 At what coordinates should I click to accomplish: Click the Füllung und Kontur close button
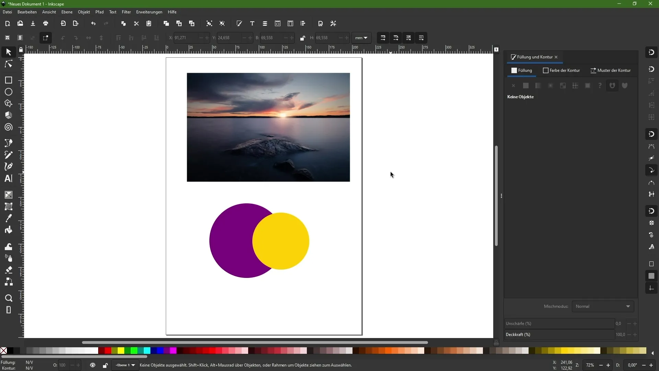(556, 57)
